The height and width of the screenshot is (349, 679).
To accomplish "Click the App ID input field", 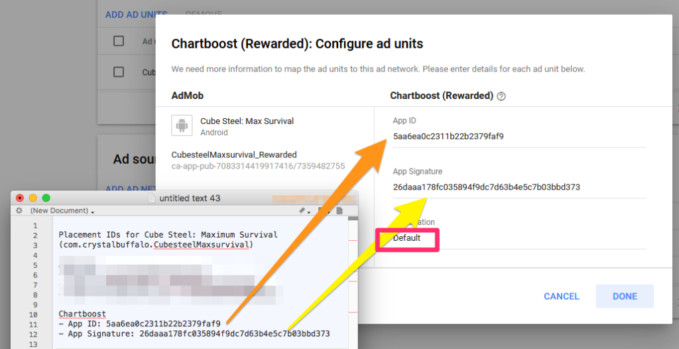I will point(519,137).
